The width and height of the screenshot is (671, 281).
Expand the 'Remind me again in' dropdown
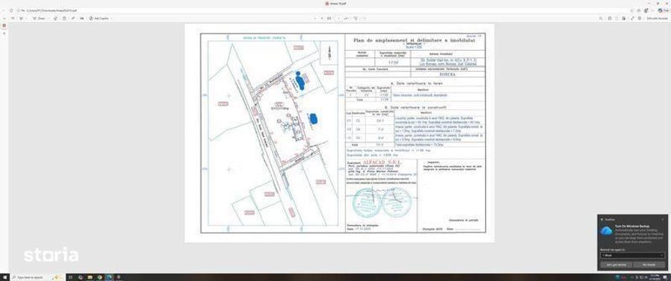tap(632, 256)
